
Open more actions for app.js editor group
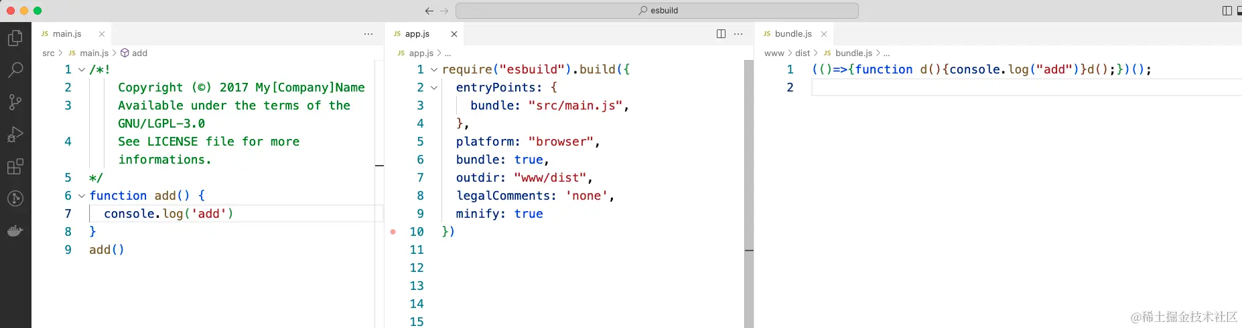pos(738,34)
